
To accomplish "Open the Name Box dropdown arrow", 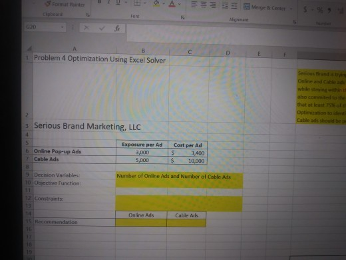I will [63, 27].
